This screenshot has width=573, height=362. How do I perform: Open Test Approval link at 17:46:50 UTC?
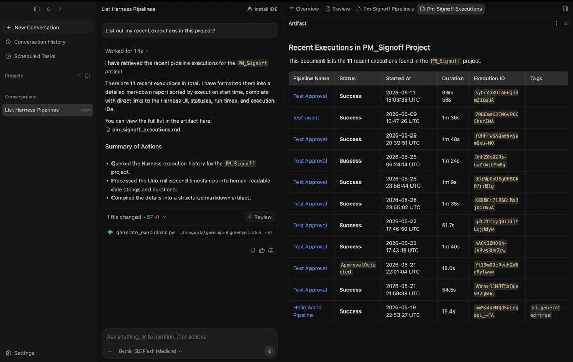click(310, 226)
